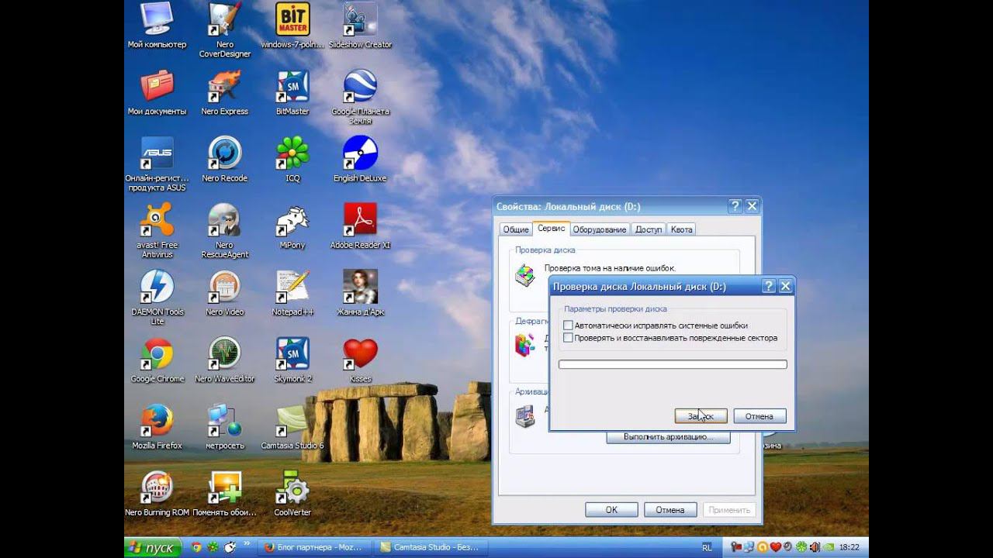Click the BIT Master windows-7 desktop icon

coord(292,26)
